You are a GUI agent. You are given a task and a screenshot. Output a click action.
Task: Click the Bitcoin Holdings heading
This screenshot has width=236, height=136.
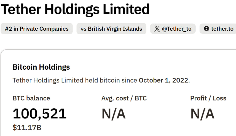41,67
